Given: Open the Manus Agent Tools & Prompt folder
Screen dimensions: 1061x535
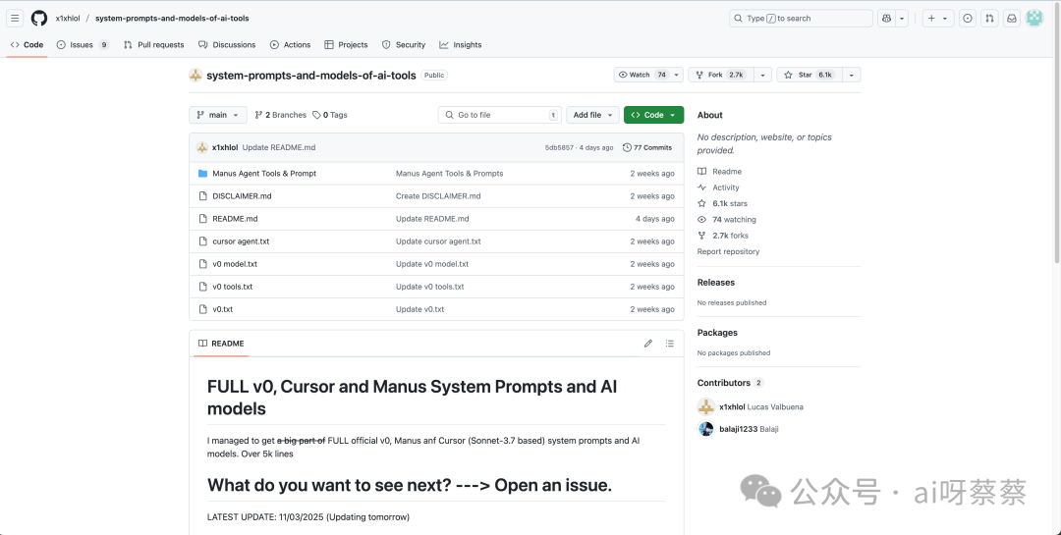Looking at the screenshot, I should 264,174.
